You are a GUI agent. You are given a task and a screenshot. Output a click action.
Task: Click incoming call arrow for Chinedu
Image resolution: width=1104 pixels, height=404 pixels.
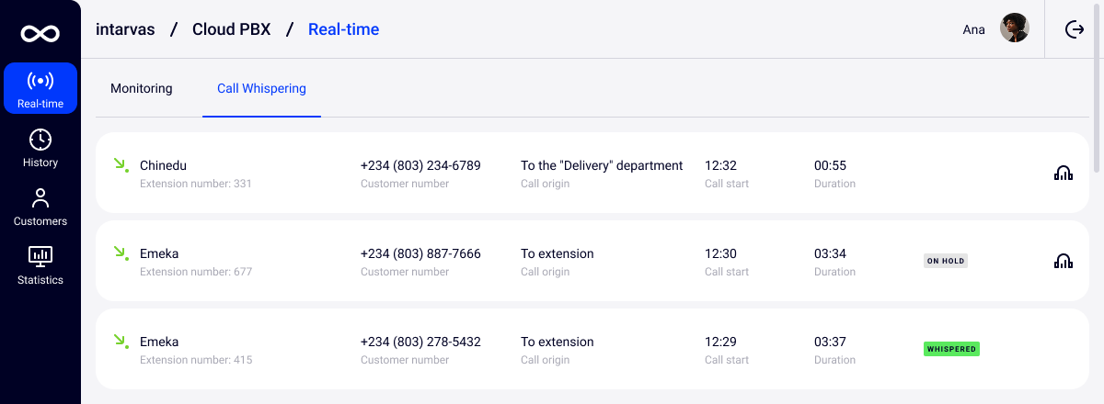click(x=120, y=165)
